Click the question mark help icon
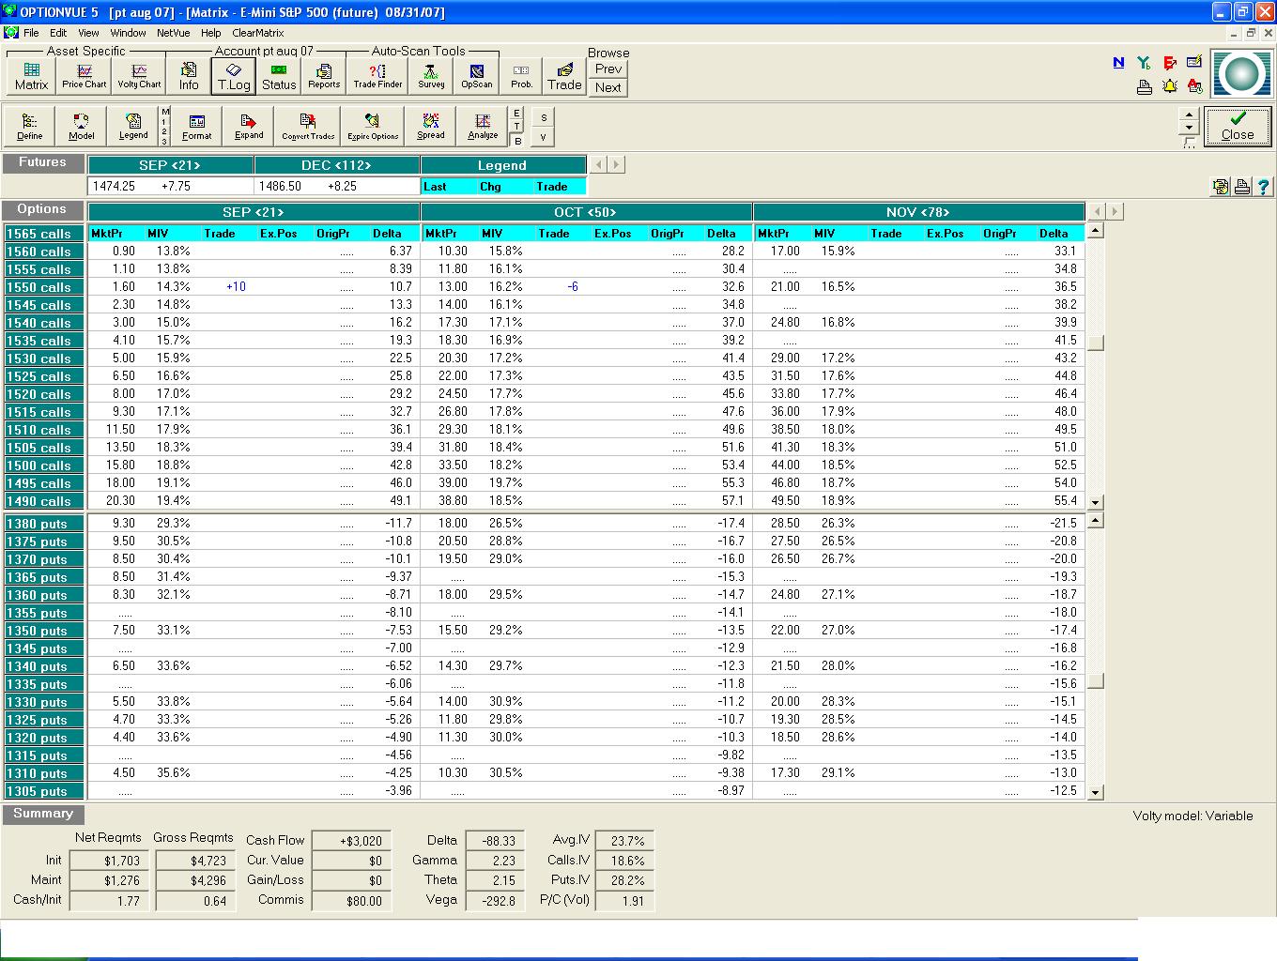 pos(1263,187)
